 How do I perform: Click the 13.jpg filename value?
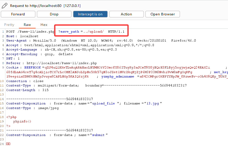[x=153, y=103]
